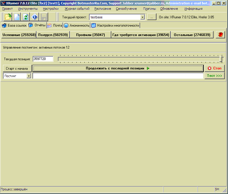The height and width of the screenshot is (194, 228).
Task: Show the Успешные (259268) report
Action: [x=19, y=35]
